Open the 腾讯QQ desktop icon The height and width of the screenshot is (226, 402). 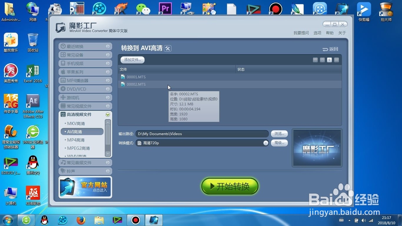tap(33, 165)
